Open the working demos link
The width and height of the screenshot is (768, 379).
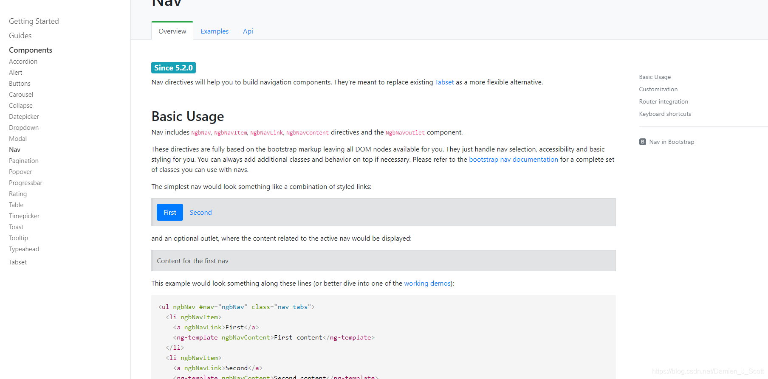tap(427, 284)
